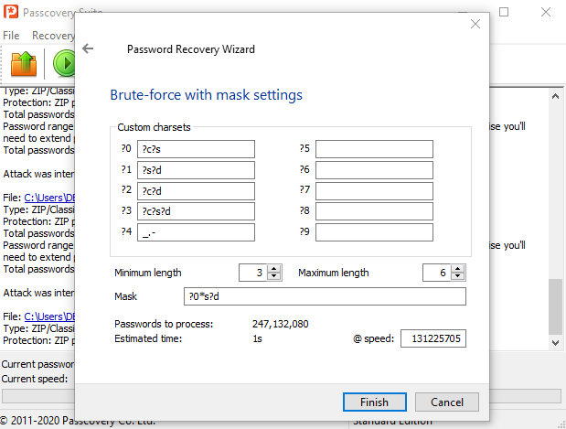Click the '247,132,080' password count
Image resolution: width=566 pixels, height=429 pixels.
point(281,324)
